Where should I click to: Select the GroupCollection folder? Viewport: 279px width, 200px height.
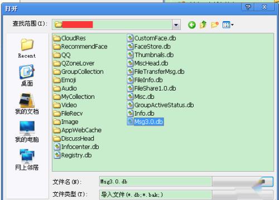[78, 72]
